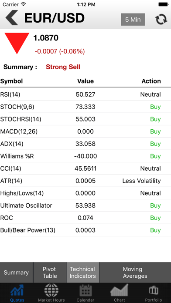Screen dimensions: 171x303
Task: Open the Calendar icon
Action: pos(85,290)
